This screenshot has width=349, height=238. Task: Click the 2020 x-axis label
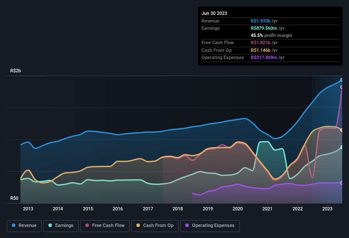(x=238, y=209)
